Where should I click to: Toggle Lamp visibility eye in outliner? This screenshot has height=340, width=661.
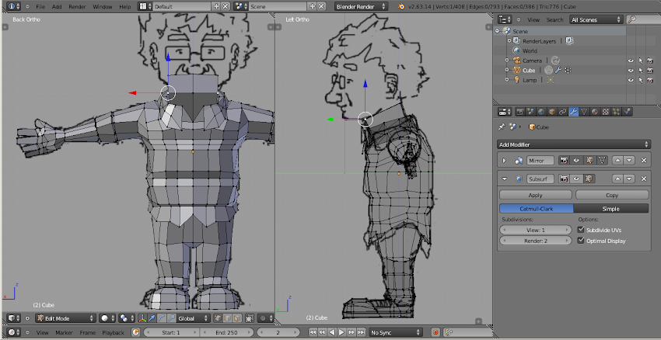[631, 80]
